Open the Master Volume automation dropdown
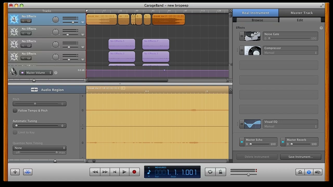Screen dimensions: 333x187 tap(36, 73)
